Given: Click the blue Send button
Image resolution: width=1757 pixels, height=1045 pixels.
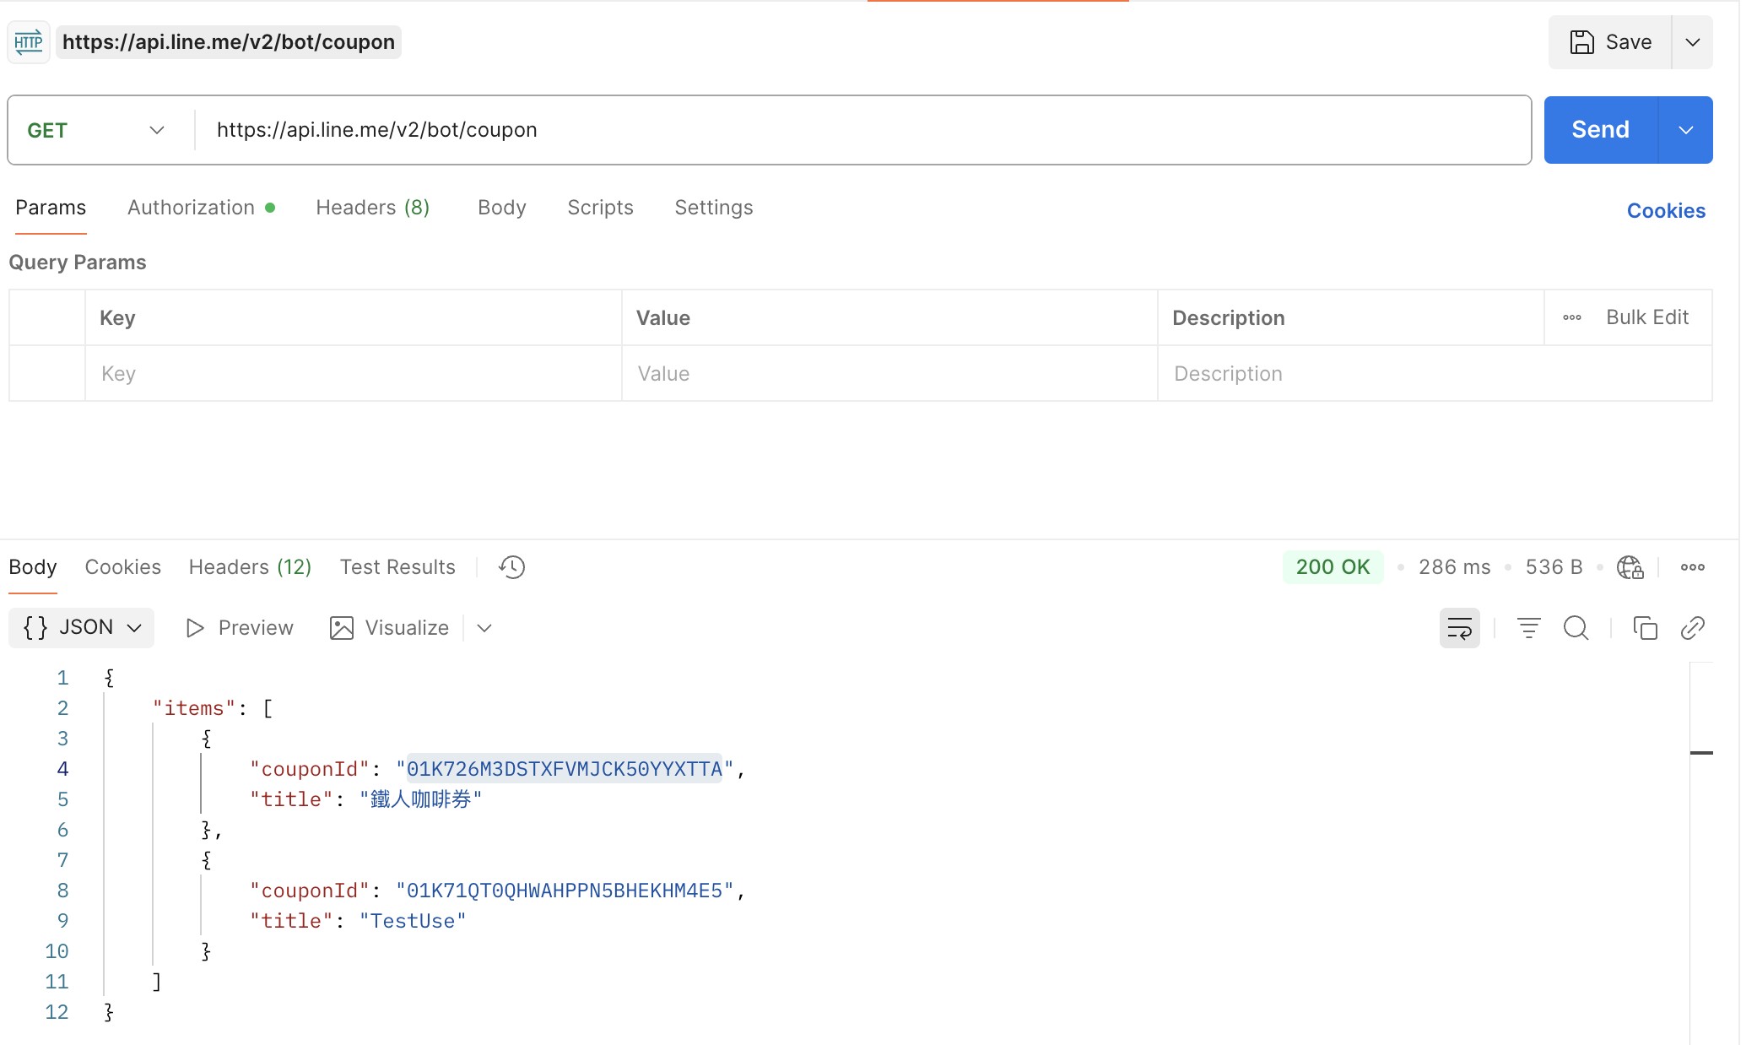Looking at the screenshot, I should 1600,130.
